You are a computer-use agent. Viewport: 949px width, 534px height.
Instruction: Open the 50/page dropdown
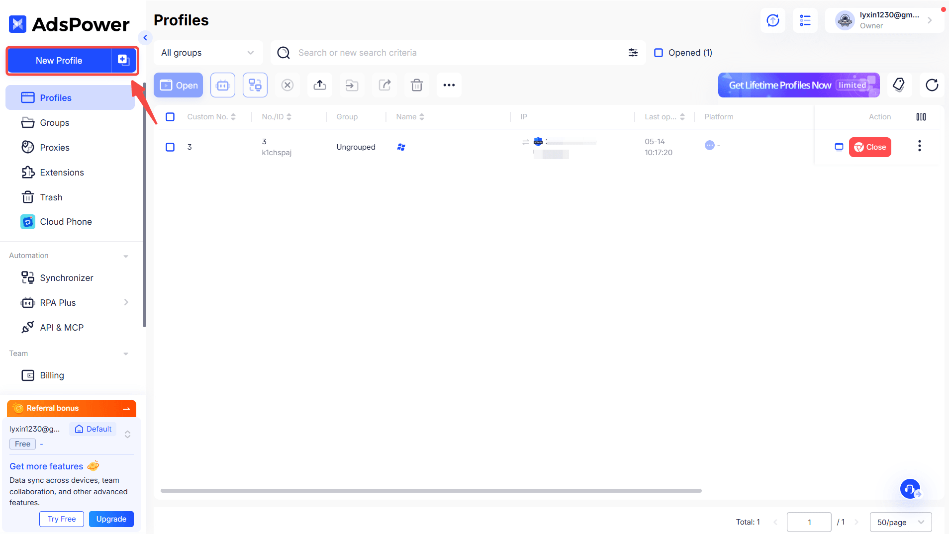[x=901, y=522]
